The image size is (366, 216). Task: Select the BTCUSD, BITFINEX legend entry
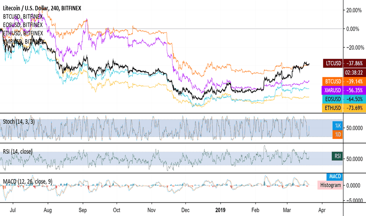pos(23,16)
